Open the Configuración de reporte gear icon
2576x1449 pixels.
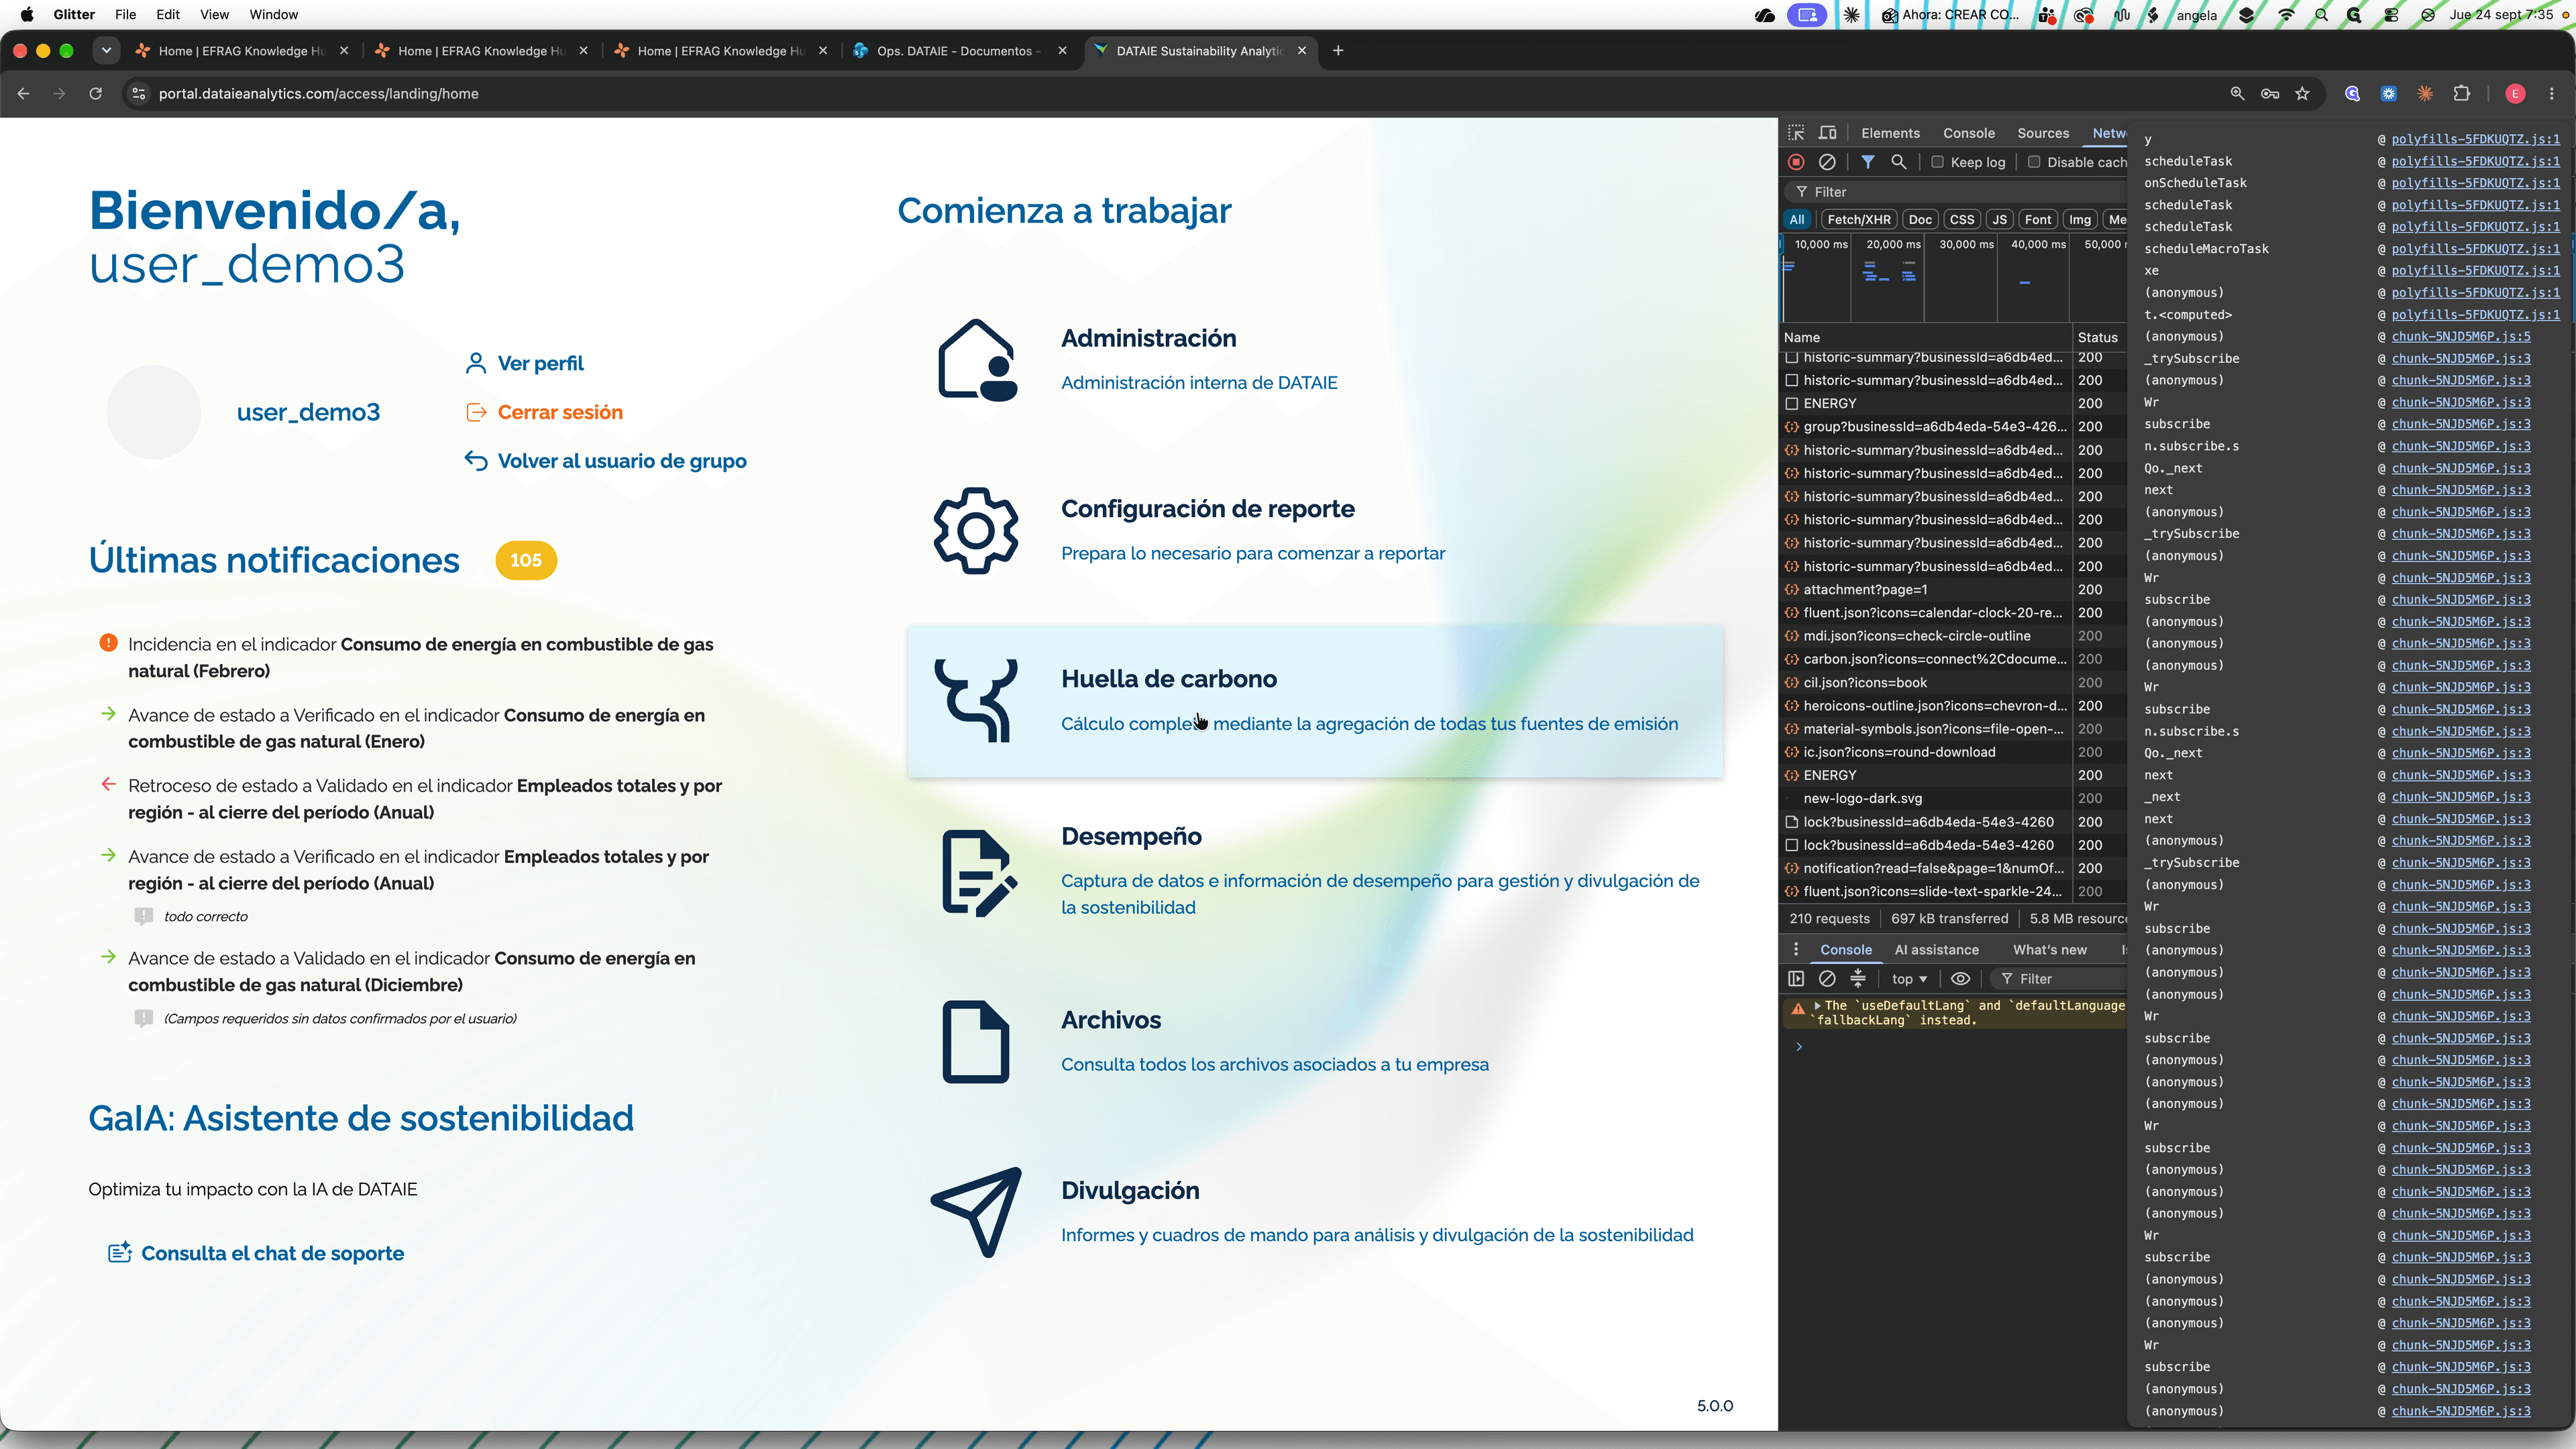point(976,531)
